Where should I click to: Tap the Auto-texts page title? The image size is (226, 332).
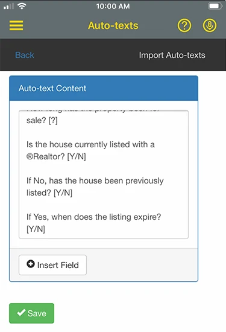(x=113, y=25)
